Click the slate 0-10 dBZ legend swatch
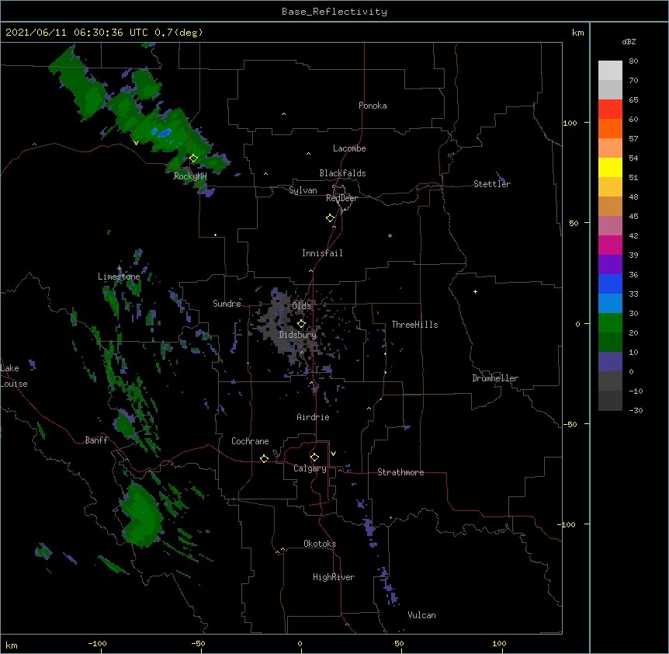Screen dimensions: 669x654 pos(610,362)
